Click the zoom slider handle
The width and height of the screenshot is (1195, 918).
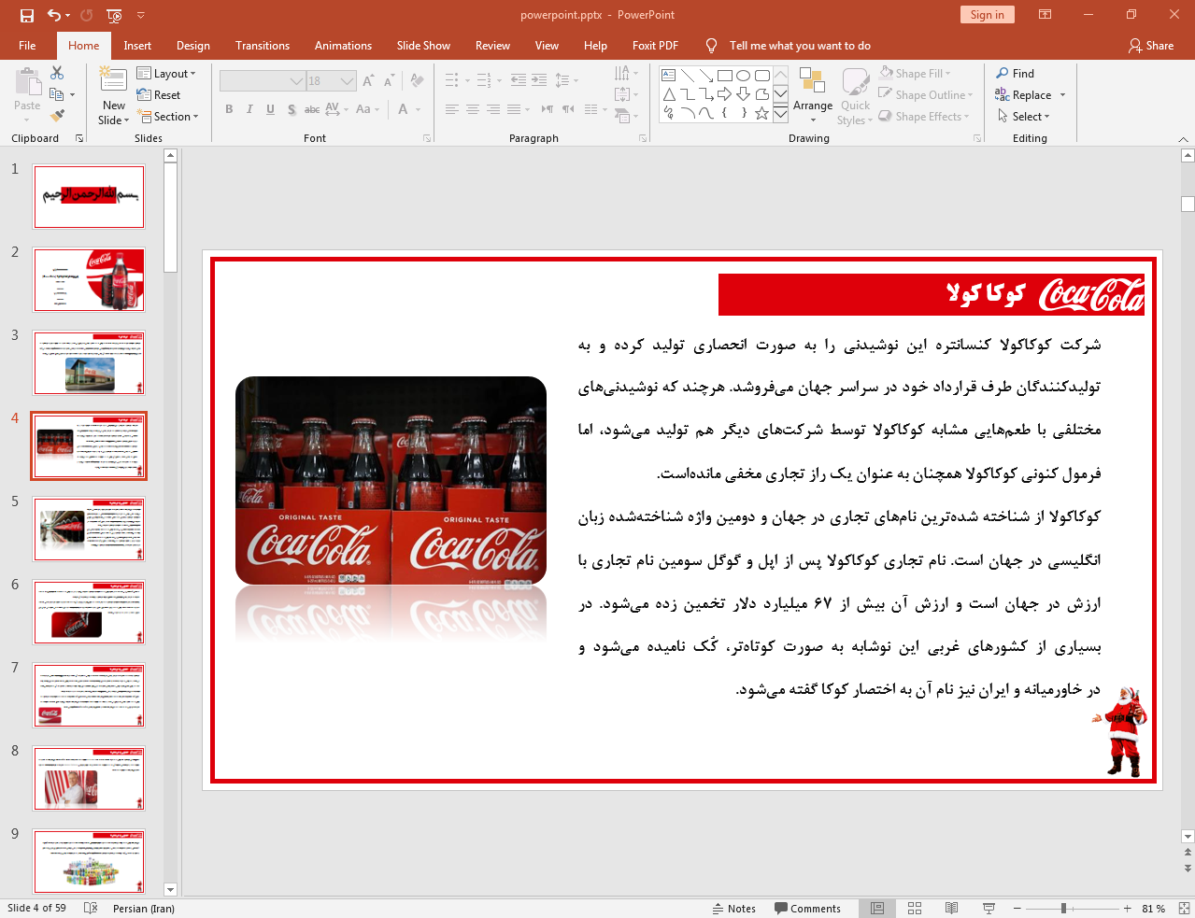pyautogui.click(x=1063, y=908)
